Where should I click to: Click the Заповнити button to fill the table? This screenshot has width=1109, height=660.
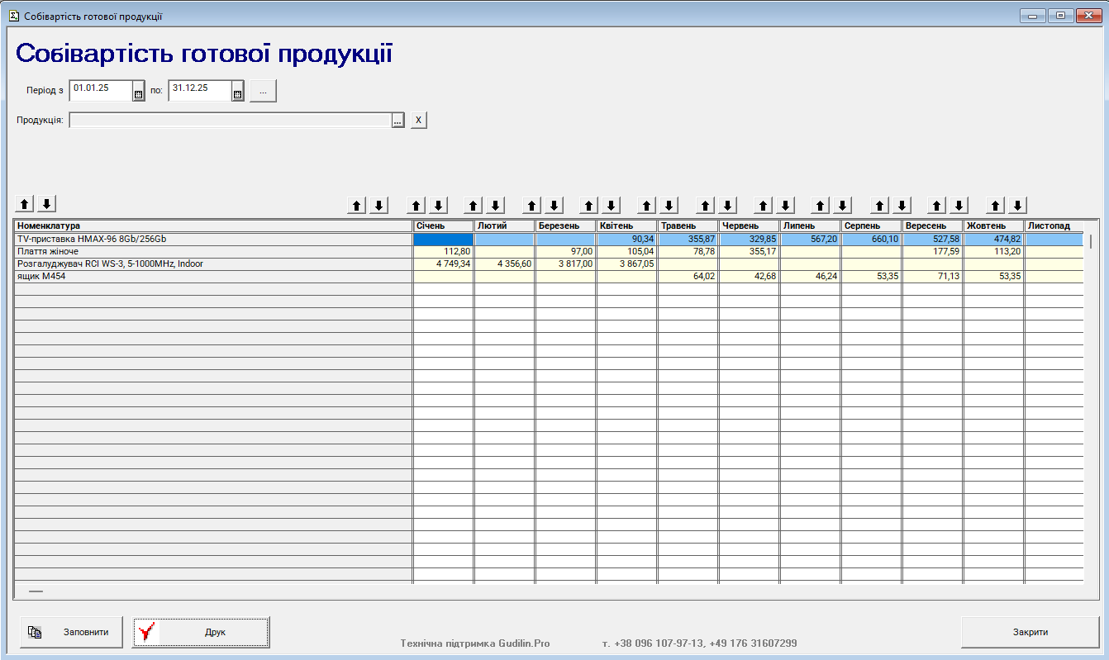point(71,633)
